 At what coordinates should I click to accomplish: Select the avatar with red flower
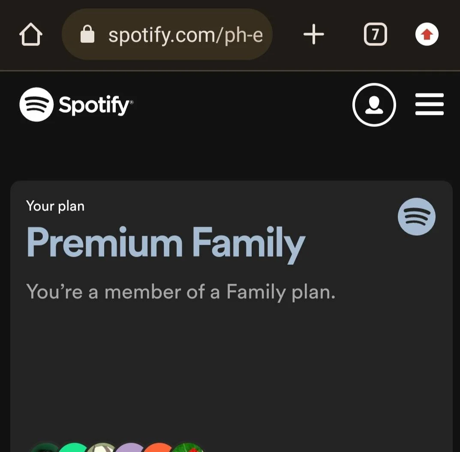point(188,447)
